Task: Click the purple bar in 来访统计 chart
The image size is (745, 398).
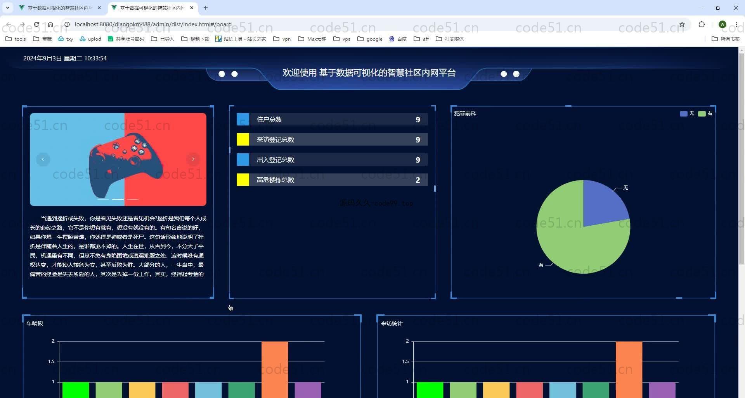Action: tap(662, 390)
